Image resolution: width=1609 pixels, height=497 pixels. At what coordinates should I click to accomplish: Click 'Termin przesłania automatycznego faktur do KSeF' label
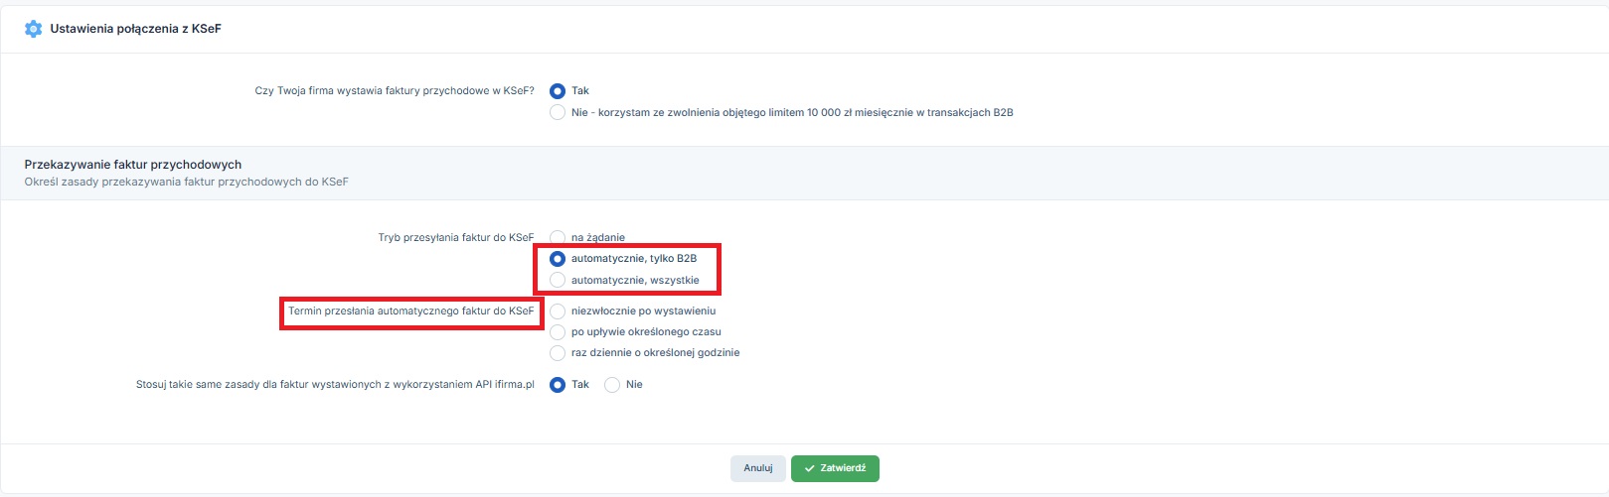[410, 311]
